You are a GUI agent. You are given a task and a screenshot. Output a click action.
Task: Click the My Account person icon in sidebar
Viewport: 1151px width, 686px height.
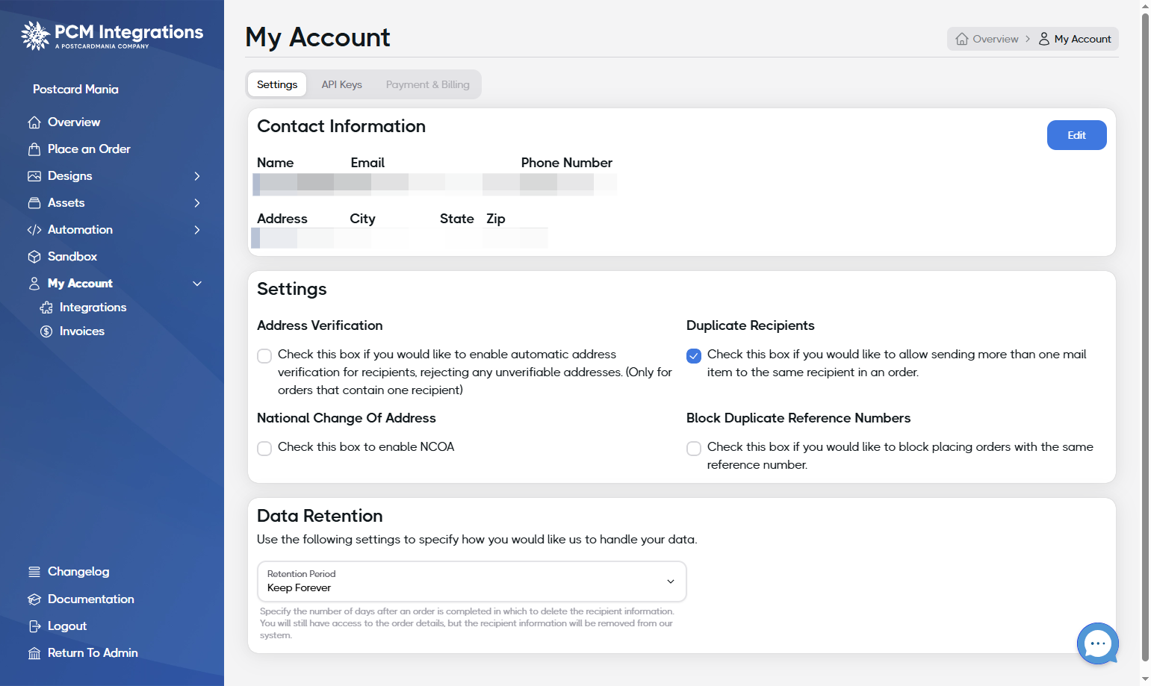pos(34,284)
